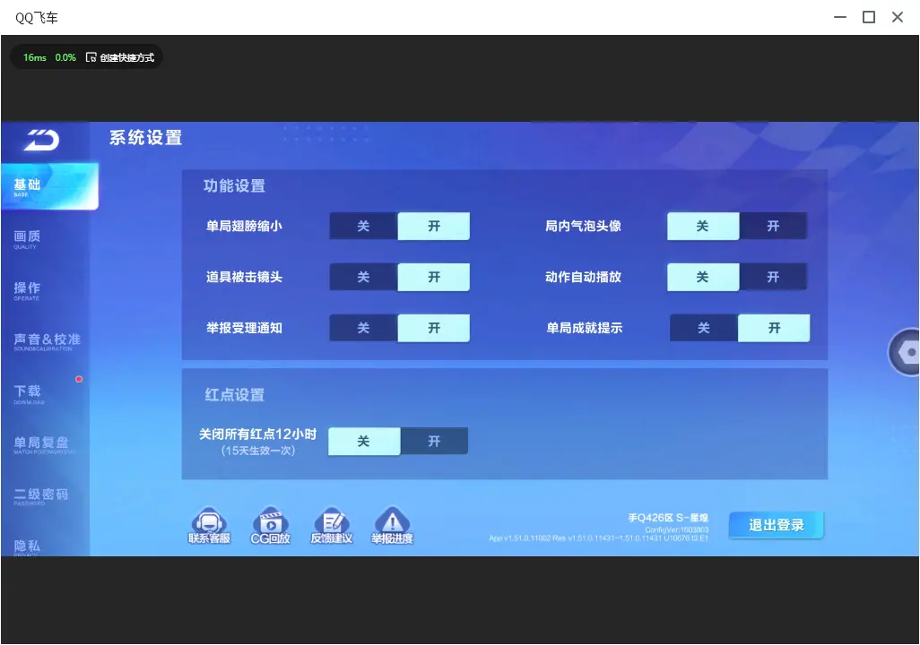Open 二级密码 password tab
Viewport: 920px width, 645px height.
[x=45, y=496]
